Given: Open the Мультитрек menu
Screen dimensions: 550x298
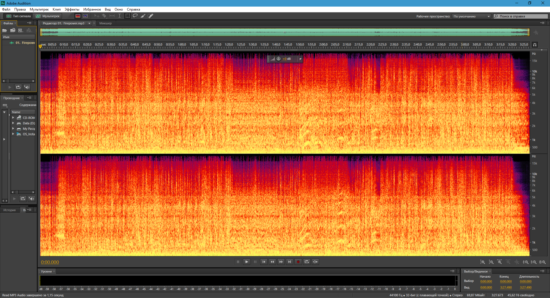Looking at the screenshot, I should coord(39,9).
